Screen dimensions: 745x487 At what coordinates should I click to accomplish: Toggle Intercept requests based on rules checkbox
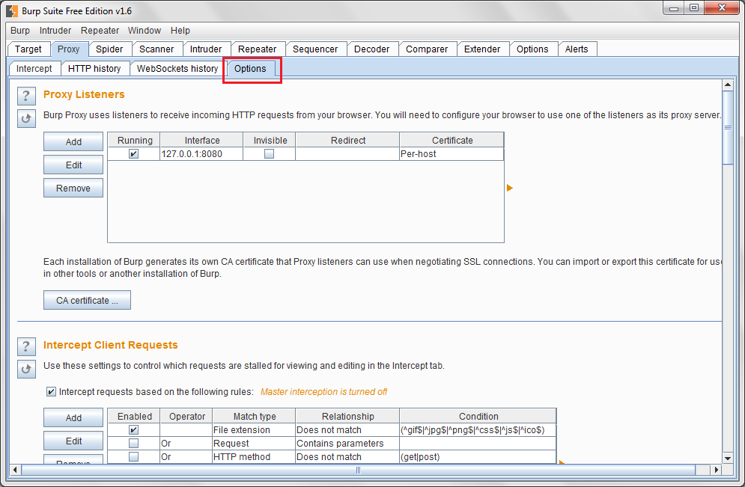51,391
